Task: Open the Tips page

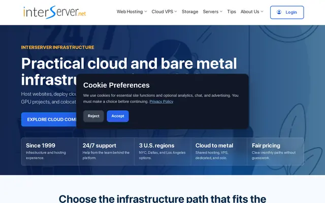Action: point(232,12)
